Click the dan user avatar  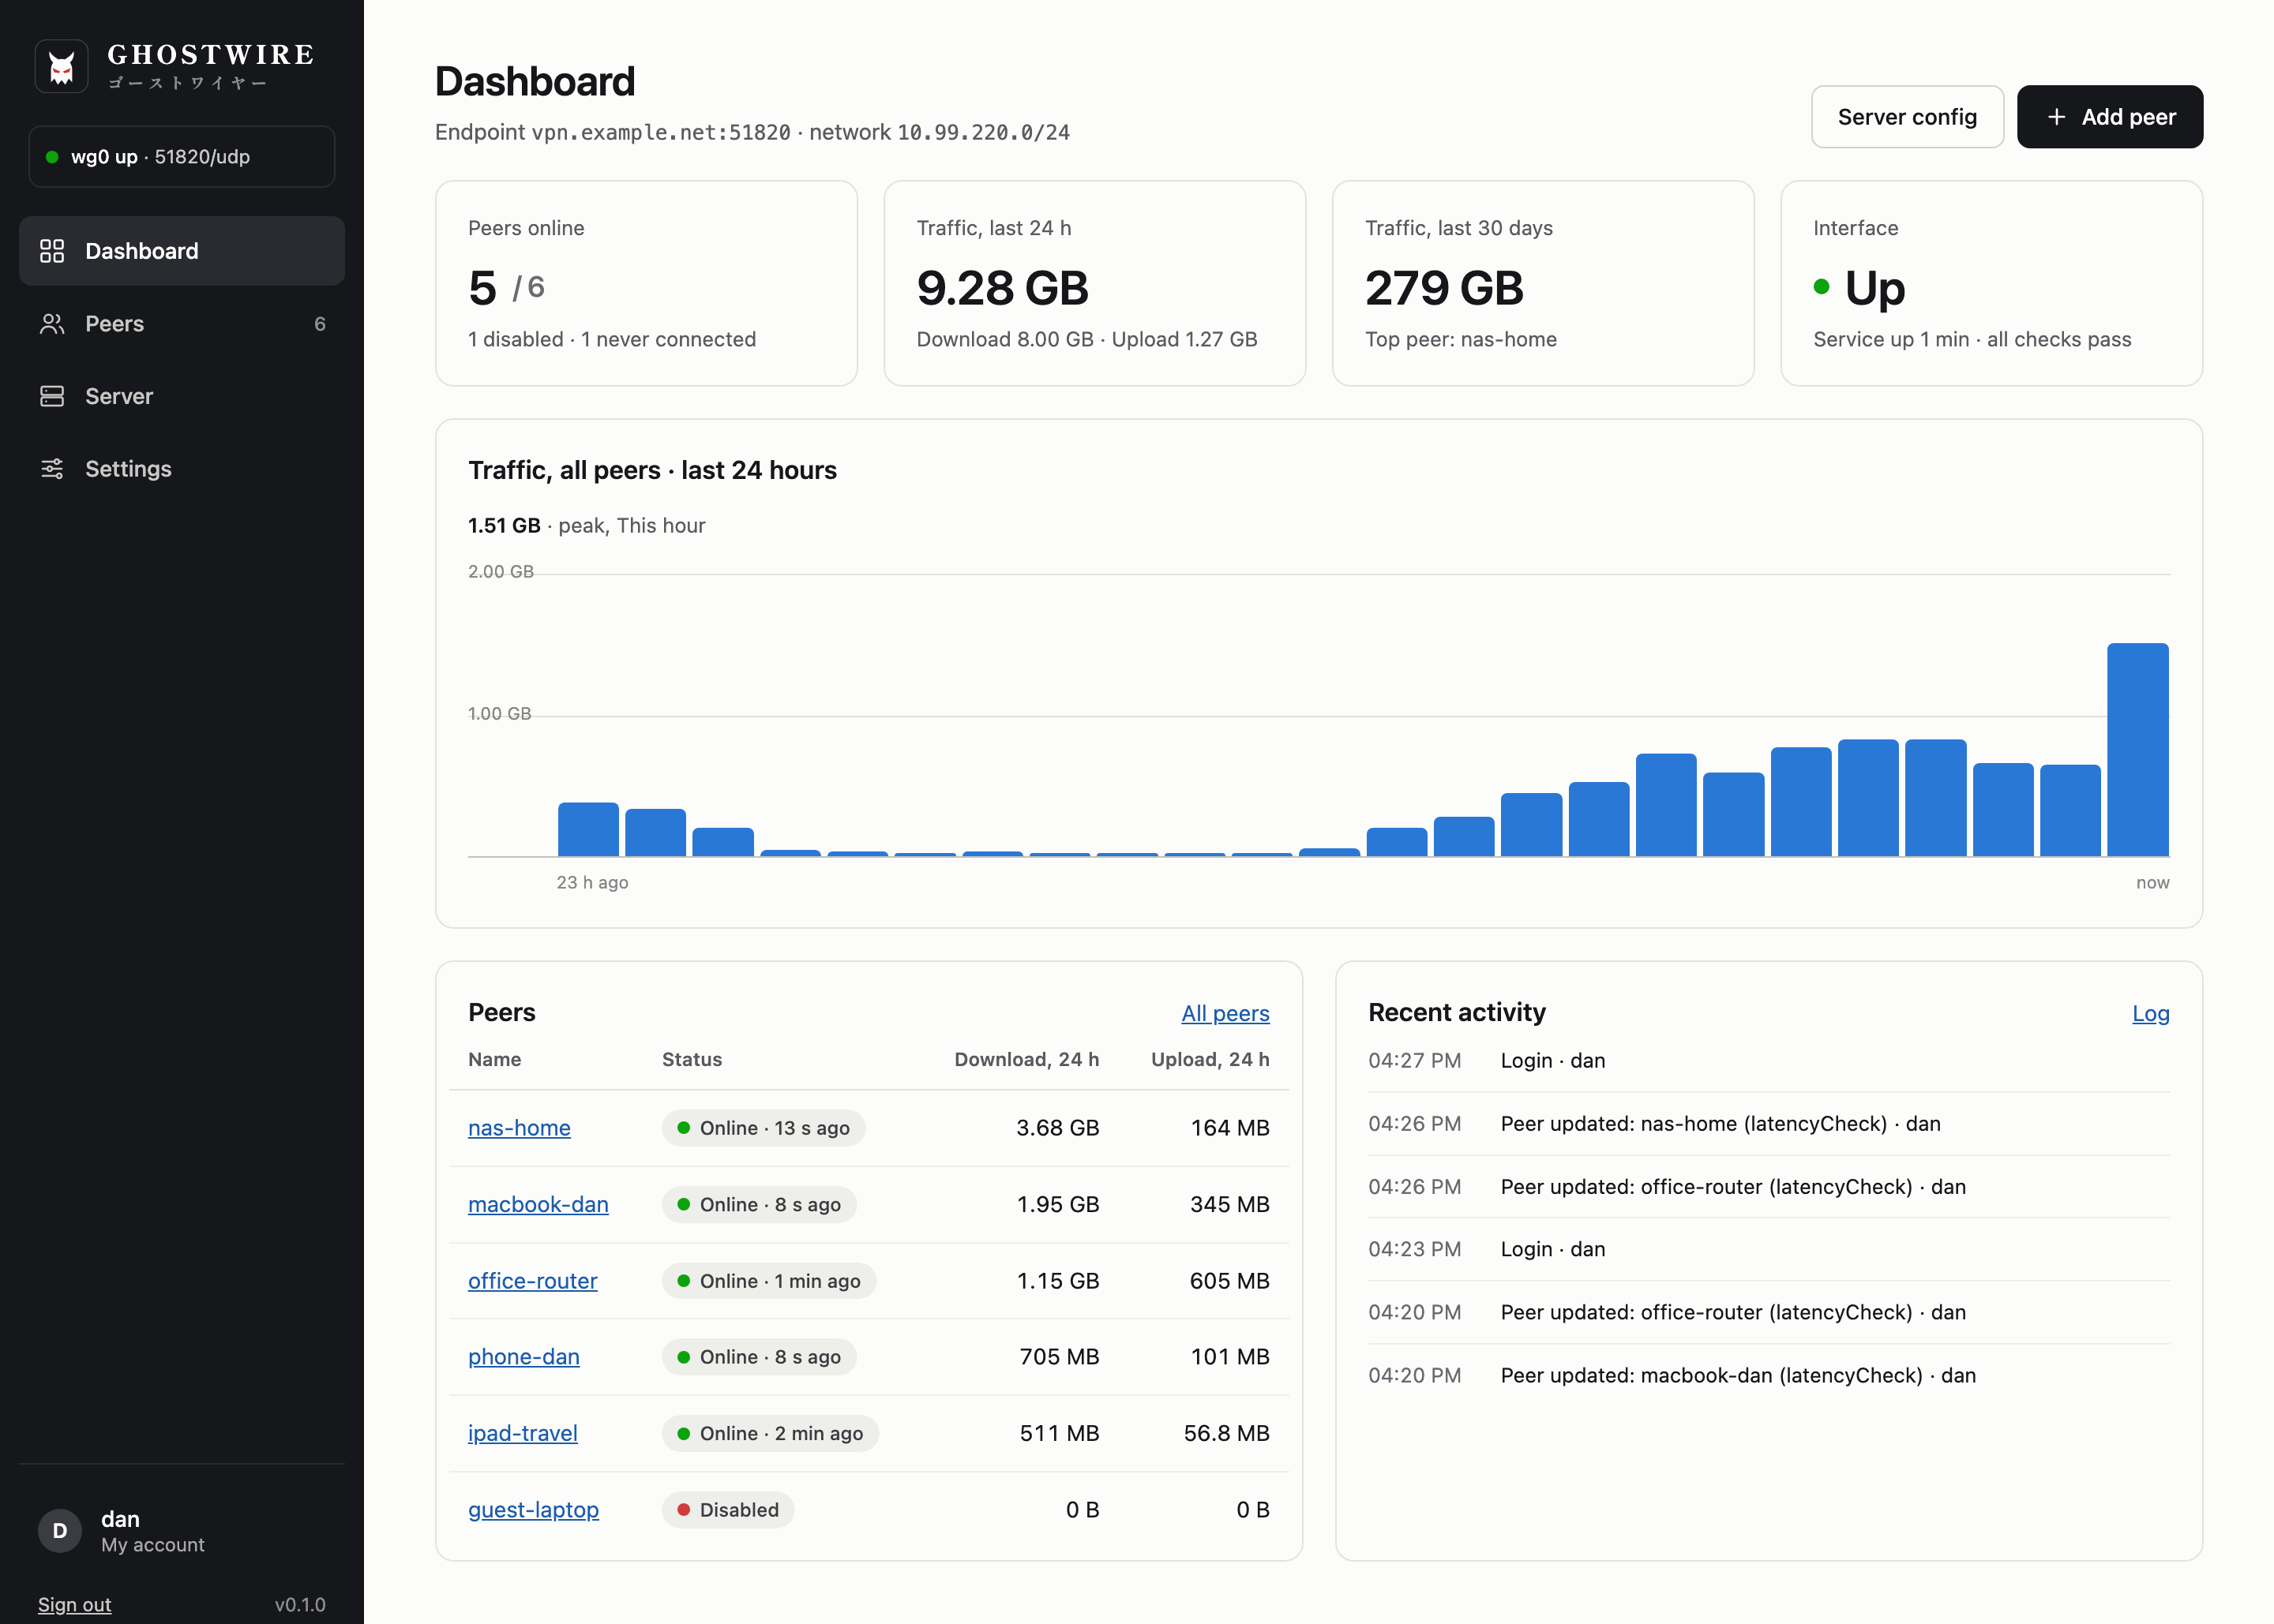coord(60,1531)
